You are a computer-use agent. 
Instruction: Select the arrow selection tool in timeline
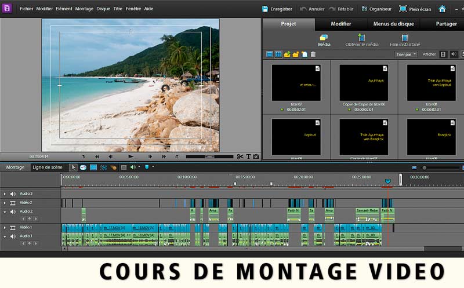pos(73,167)
